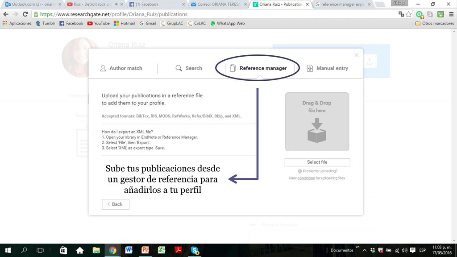
Task: Click the grey S extension icon
Action: (430, 14)
